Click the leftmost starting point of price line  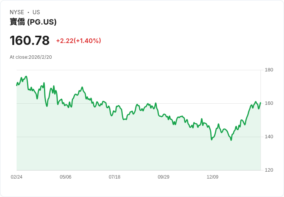(x=17, y=85)
